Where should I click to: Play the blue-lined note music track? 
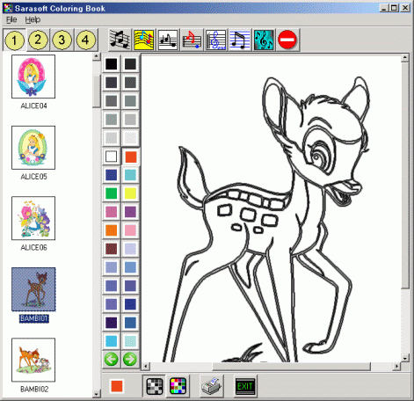pyautogui.click(x=240, y=40)
